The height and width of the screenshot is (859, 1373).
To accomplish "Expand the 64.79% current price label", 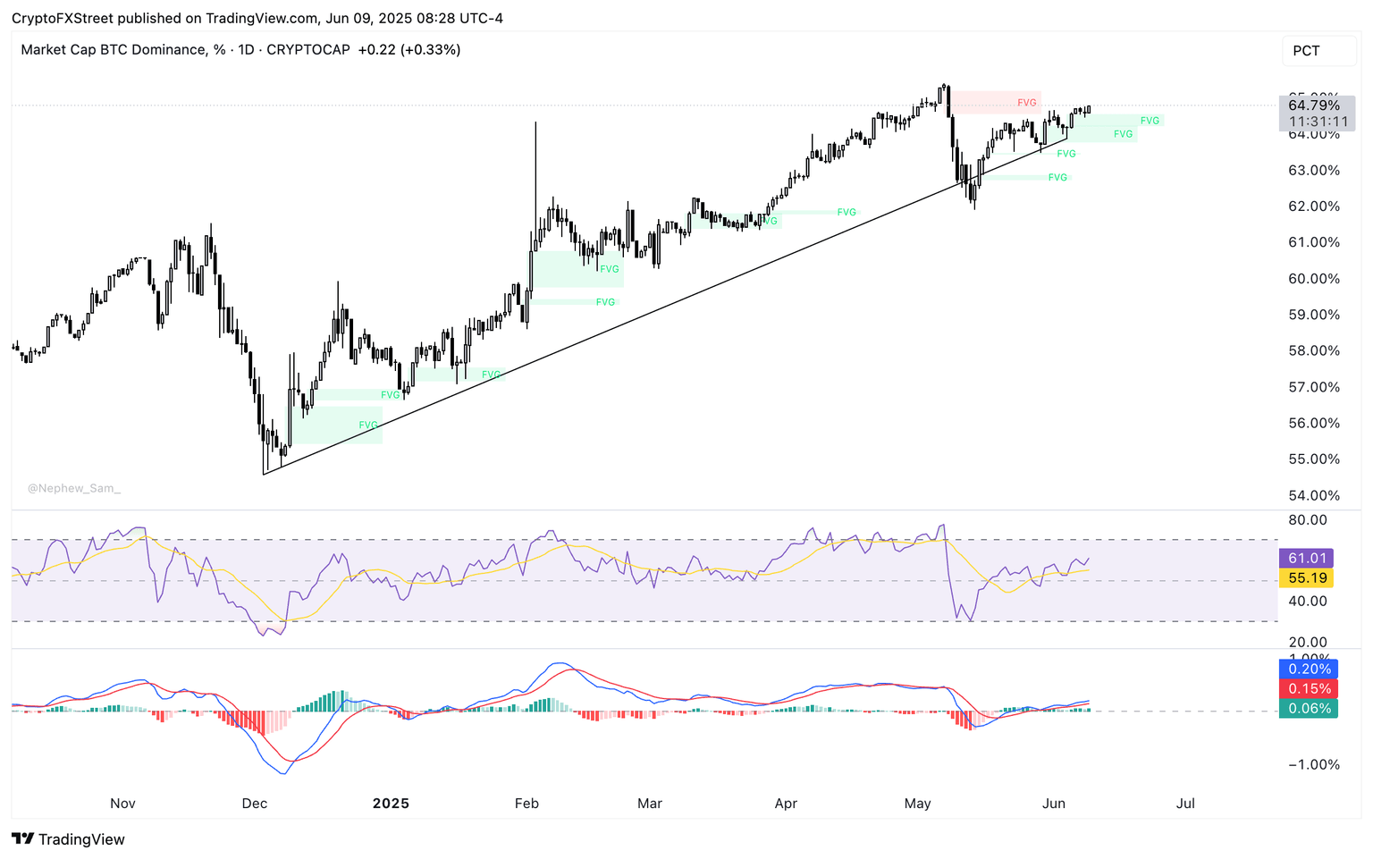I will coord(1313,105).
